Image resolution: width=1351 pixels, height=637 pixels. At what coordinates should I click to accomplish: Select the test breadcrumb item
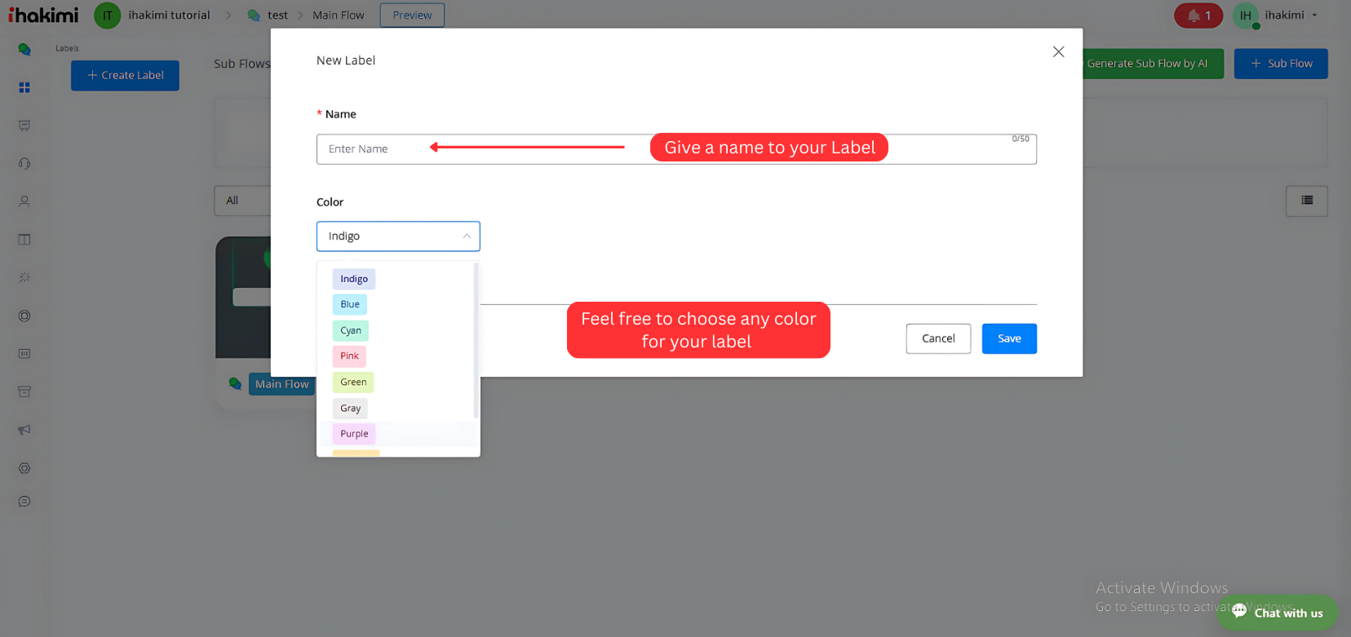277,15
